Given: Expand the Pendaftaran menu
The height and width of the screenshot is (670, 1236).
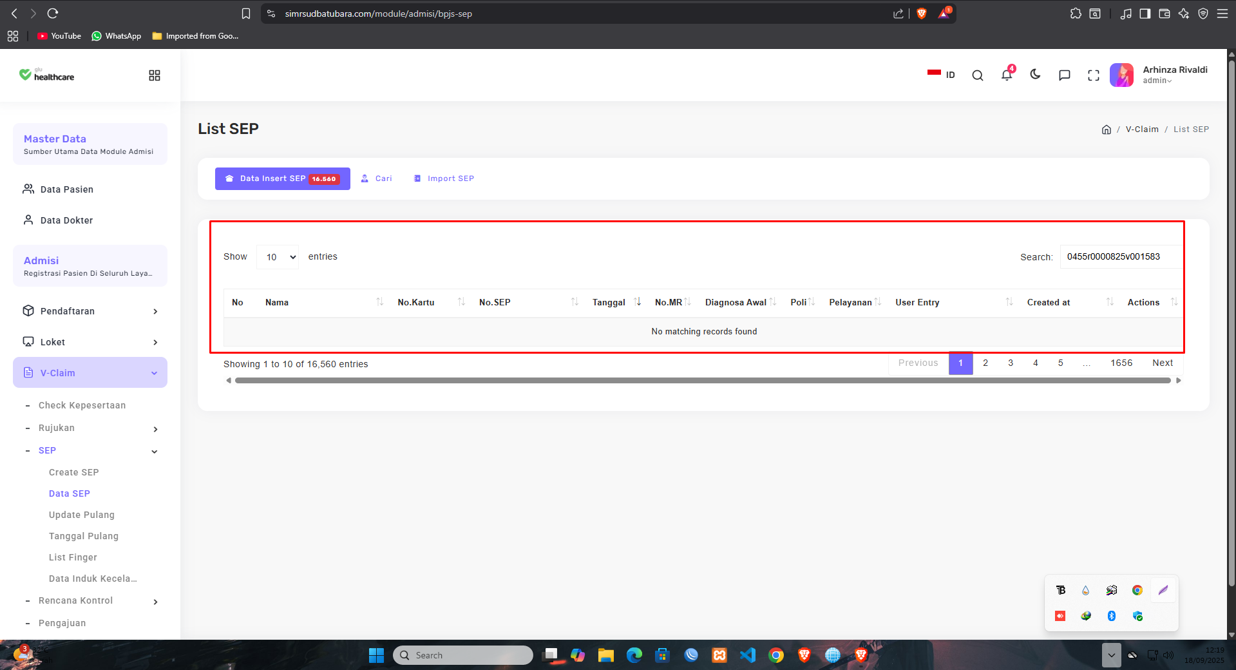Looking at the screenshot, I should [x=90, y=311].
